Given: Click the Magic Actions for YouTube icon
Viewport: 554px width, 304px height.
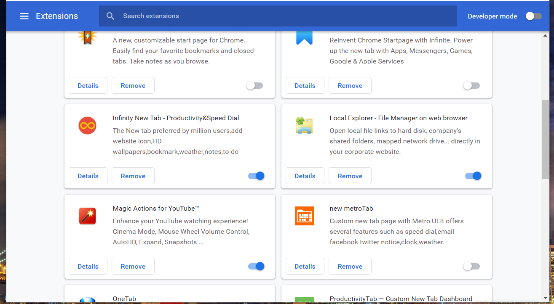Looking at the screenshot, I should coord(88,216).
